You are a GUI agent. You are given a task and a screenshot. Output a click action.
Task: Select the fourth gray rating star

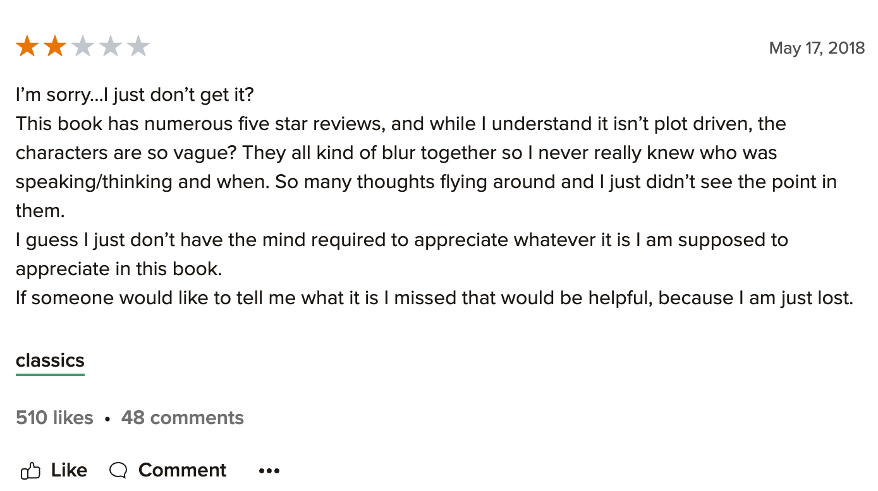[x=111, y=47]
